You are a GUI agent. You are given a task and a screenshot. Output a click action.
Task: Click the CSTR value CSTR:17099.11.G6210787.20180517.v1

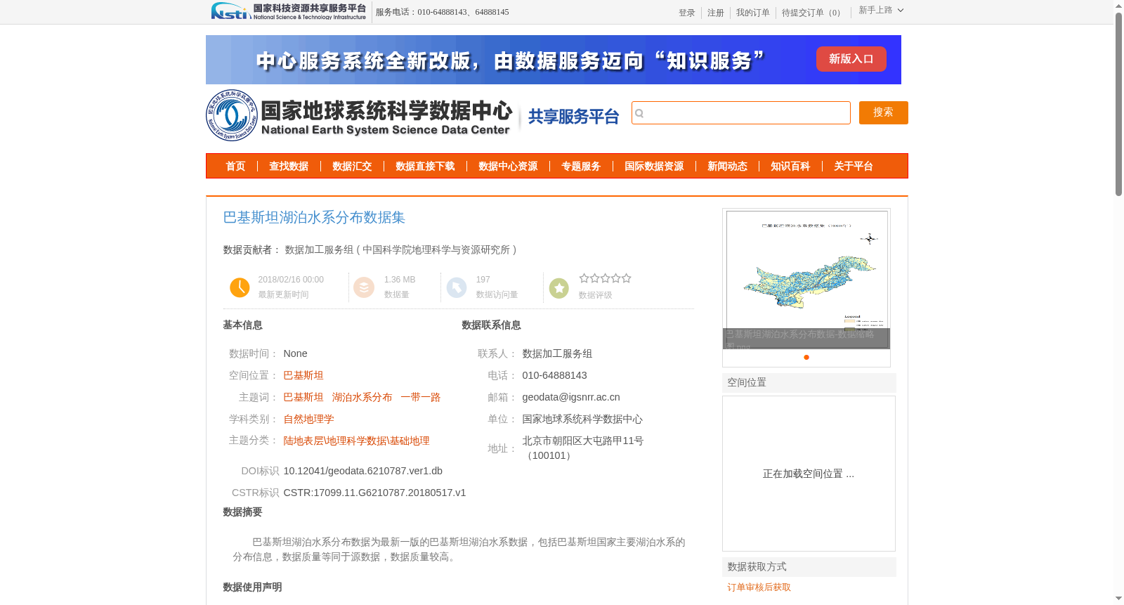pos(374,493)
